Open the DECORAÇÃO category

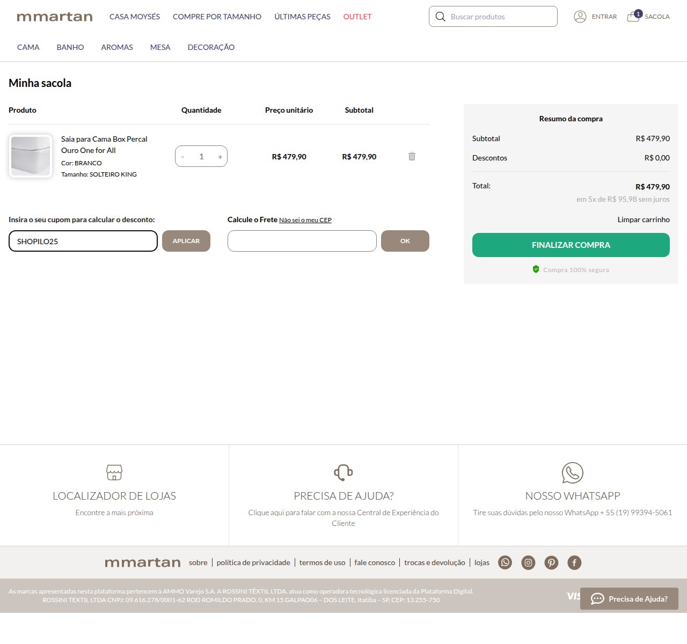pos(211,47)
